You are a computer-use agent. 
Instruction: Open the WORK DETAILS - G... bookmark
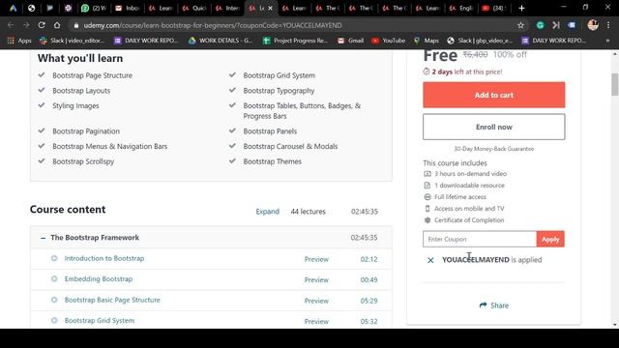(221, 41)
